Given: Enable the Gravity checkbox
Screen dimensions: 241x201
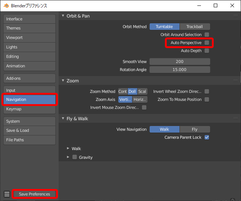Looking at the screenshot, I should tap(75, 157).
